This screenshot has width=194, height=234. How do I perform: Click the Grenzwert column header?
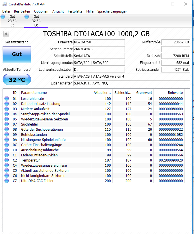point(144,93)
